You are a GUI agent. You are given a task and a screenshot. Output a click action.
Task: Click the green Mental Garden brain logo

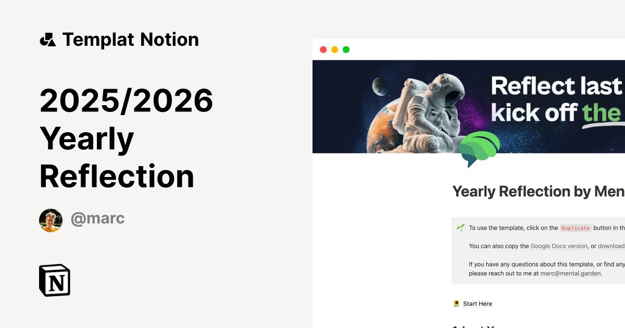point(480,148)
